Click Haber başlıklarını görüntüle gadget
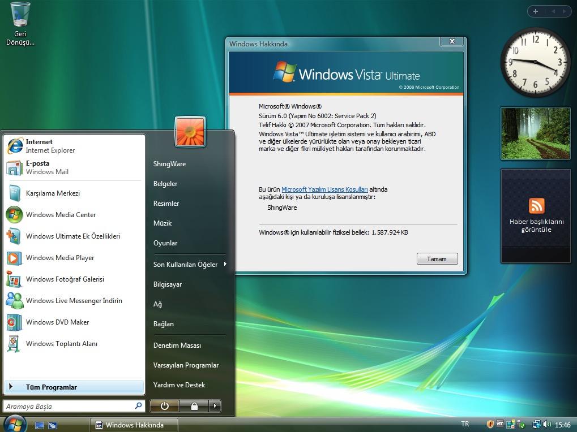 pos(536,216)
